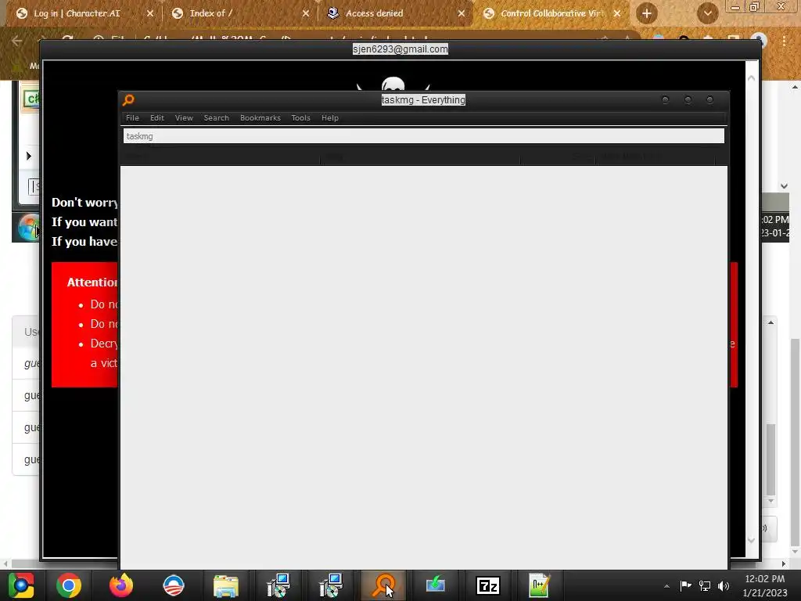Open the Action Center flag icon
This screenshot has height=601, width=801.
point(685,585)
